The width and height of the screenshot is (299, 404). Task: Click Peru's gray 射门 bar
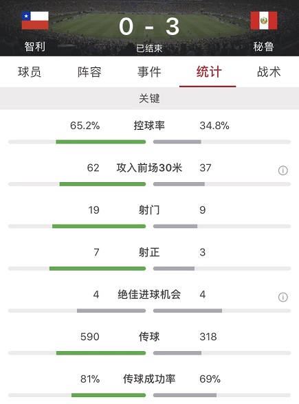pos(175,226)
